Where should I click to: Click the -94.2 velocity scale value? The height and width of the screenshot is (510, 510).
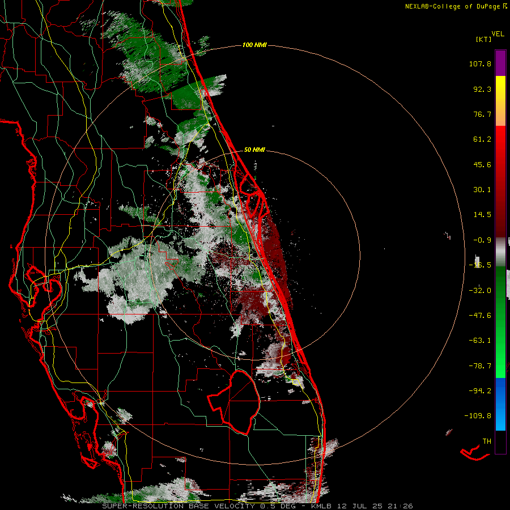click(x=480, y=391)
